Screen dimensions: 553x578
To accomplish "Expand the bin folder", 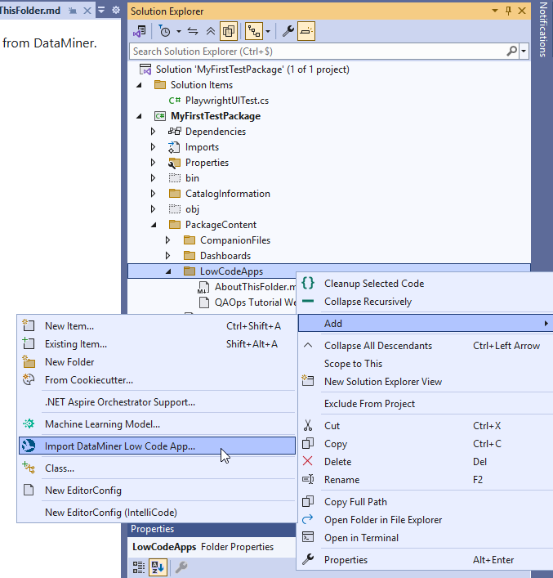I will click(153, 178).
